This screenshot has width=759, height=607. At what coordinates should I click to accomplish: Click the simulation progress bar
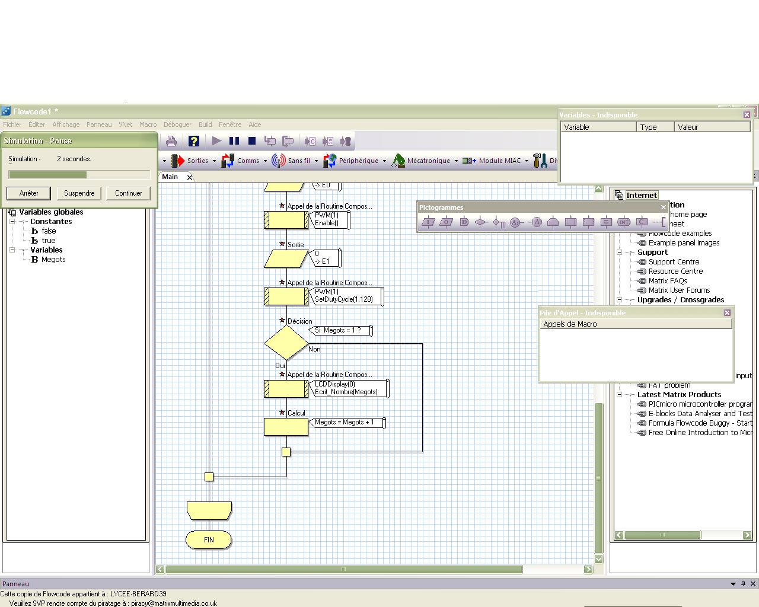point(79,175)
